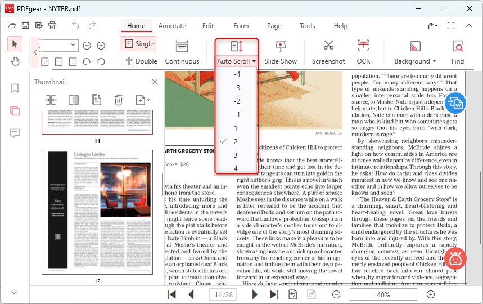Open the AI assistant robot button
This screenshot has width=483, height=304.
click(455, 258)
